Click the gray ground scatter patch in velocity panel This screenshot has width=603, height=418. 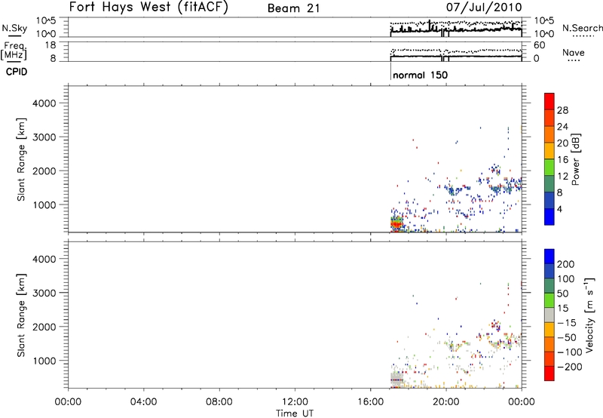coord(397,379)
